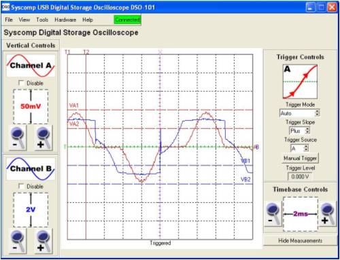340x260 pixels.
Task: Change Trigger Source A selector
Action: click(299, 149)
